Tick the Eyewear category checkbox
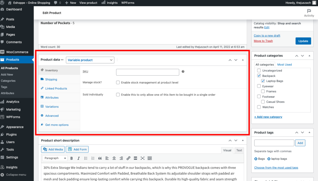 [259, 86]
